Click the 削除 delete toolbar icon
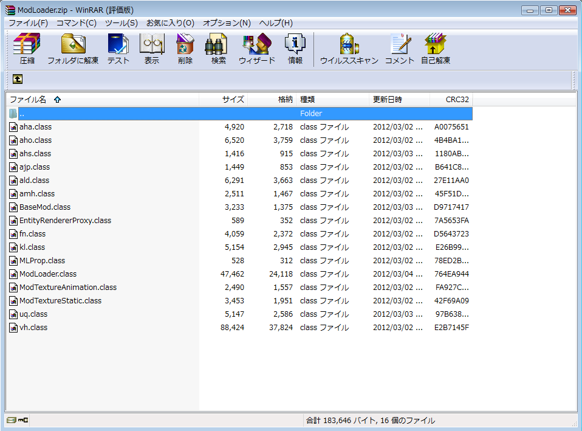The height and width of the screenshot is (431, 582). pyautogui.click(x=185, y=49)
